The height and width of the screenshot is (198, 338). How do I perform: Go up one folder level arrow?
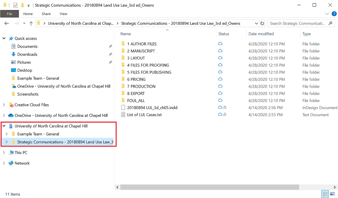point(31,23)
